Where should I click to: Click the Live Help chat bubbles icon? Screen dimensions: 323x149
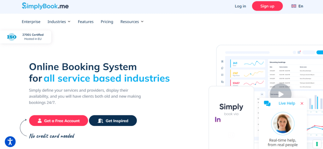click(267, 103)
